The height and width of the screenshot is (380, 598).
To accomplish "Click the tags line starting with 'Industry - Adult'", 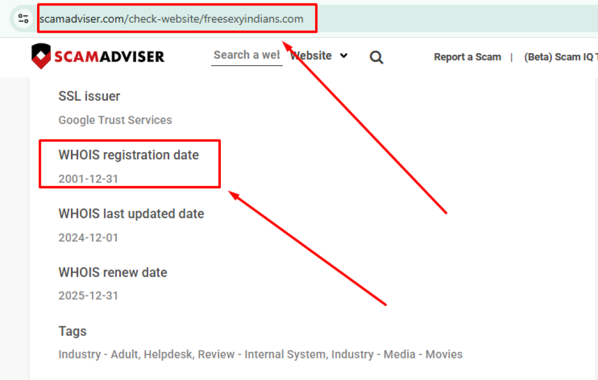I will (x=260, y=354).
